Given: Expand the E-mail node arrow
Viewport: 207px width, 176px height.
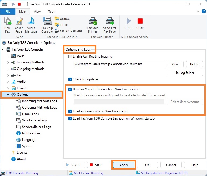Looking at the screenshot, I should coord(8,88).
